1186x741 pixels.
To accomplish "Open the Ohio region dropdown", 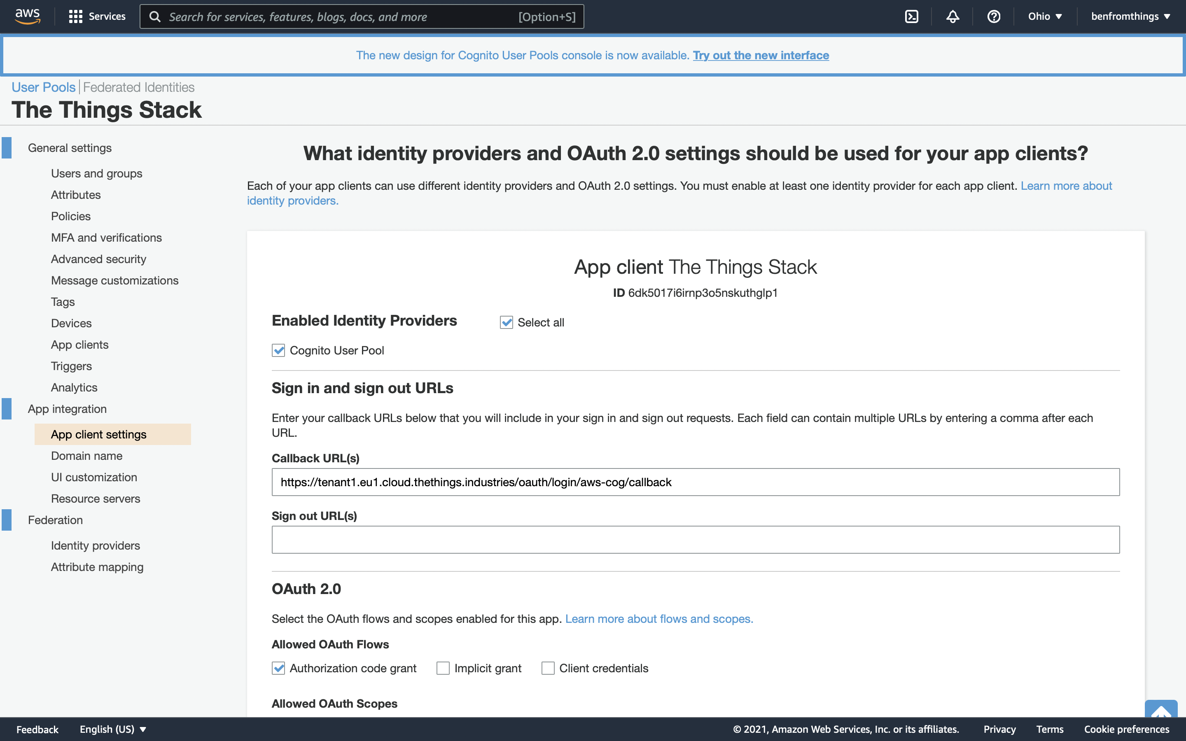I will click(1045, 16).
